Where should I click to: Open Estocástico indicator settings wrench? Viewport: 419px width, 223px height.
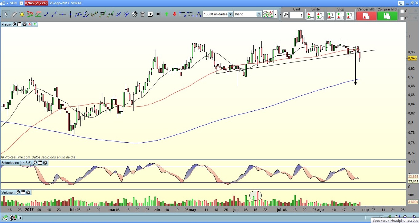click(x=35, y=162)
